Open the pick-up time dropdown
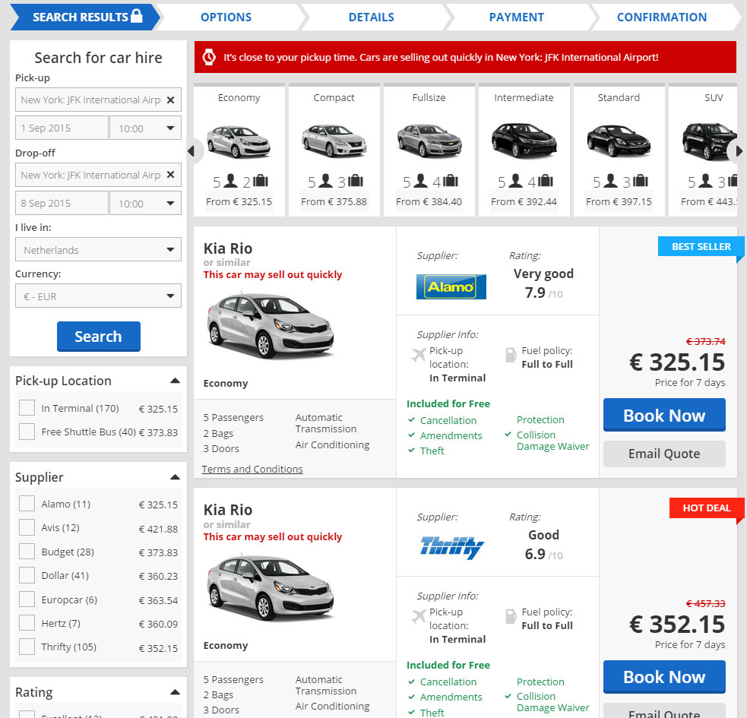The height and width of the screenshot is (718, 747). [x=145, y=128]
